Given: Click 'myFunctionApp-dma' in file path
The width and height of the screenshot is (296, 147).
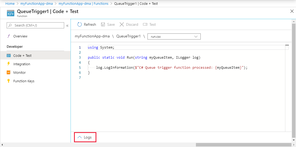Looking at the screenshot, I should (x=92, y=37).
